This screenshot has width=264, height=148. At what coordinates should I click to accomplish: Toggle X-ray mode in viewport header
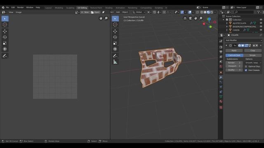(197, 12)
